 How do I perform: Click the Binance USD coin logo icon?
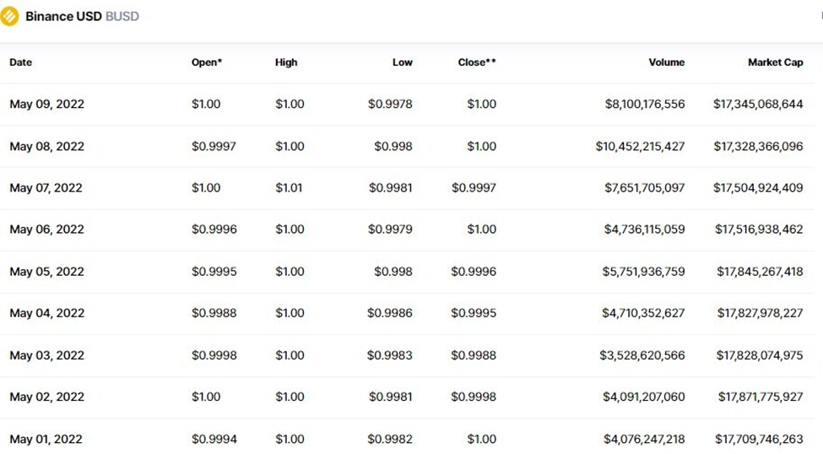pyautogui.click(x=10, y=16)
